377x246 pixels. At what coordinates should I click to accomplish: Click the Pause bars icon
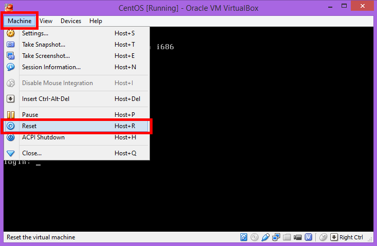[x=11, y=115]
